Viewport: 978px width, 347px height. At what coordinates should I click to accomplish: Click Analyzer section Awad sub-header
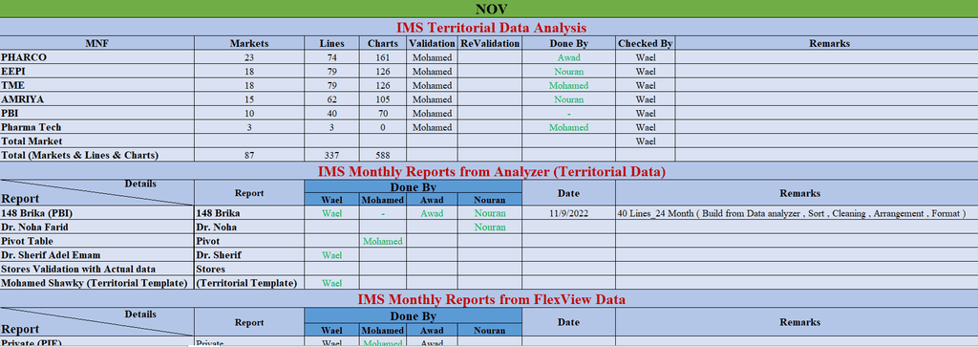click(x=432, y=200)
